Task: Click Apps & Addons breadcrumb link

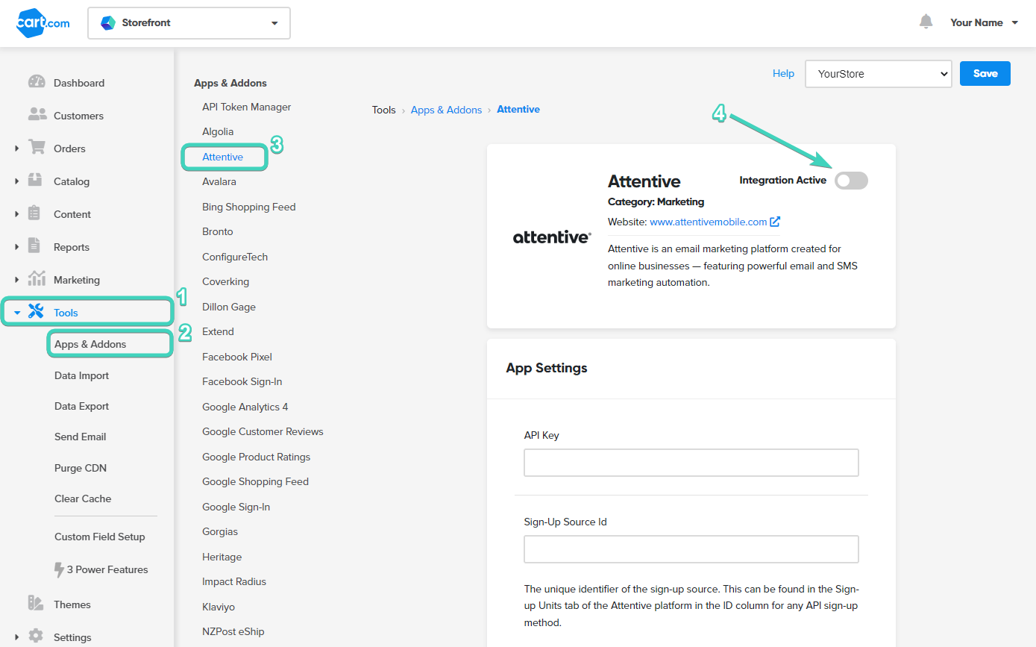Action: tap(446, 110)
